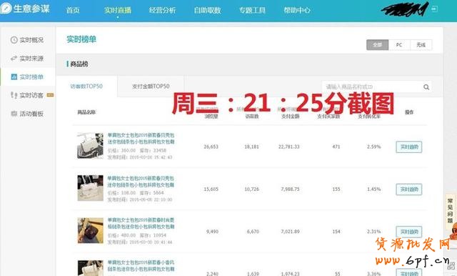The height and width of the screenshot is (276, 457).
Task: Click the 操作 column header
Action: [409, 112]
